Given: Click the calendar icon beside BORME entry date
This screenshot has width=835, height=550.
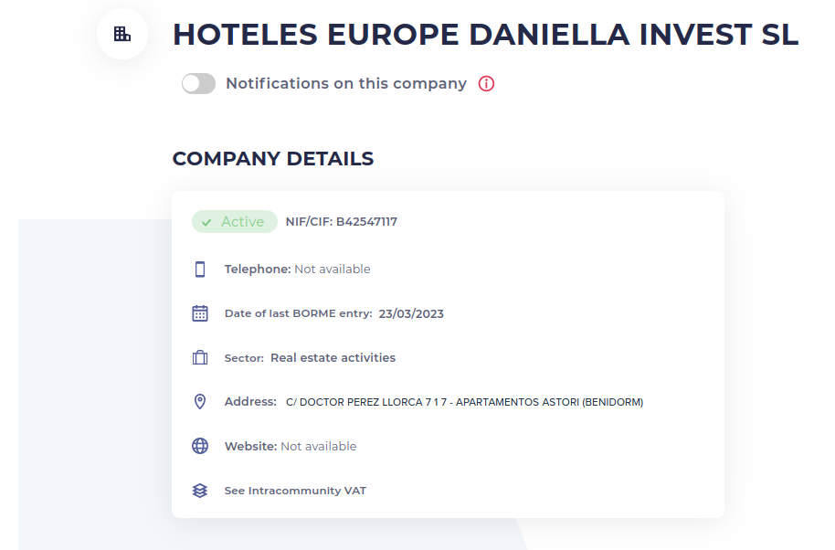Looking at the screenshot, I should [x=199, y=312].
